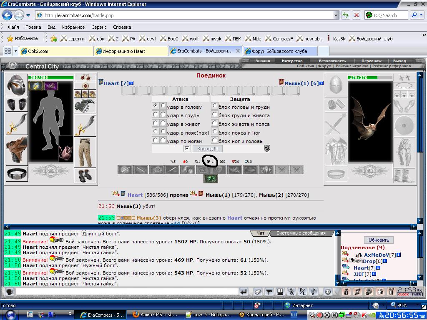Click Haart's helmet equipment slot
427x320 pixels.
(17, 85)
